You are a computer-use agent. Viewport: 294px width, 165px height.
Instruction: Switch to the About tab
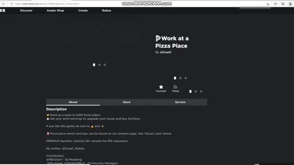point(73,102)
